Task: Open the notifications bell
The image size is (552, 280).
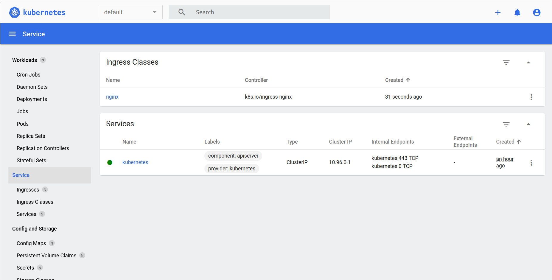Action: (517, 13)
